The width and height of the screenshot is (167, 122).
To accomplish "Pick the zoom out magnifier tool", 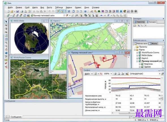I will tap(6, 46).
